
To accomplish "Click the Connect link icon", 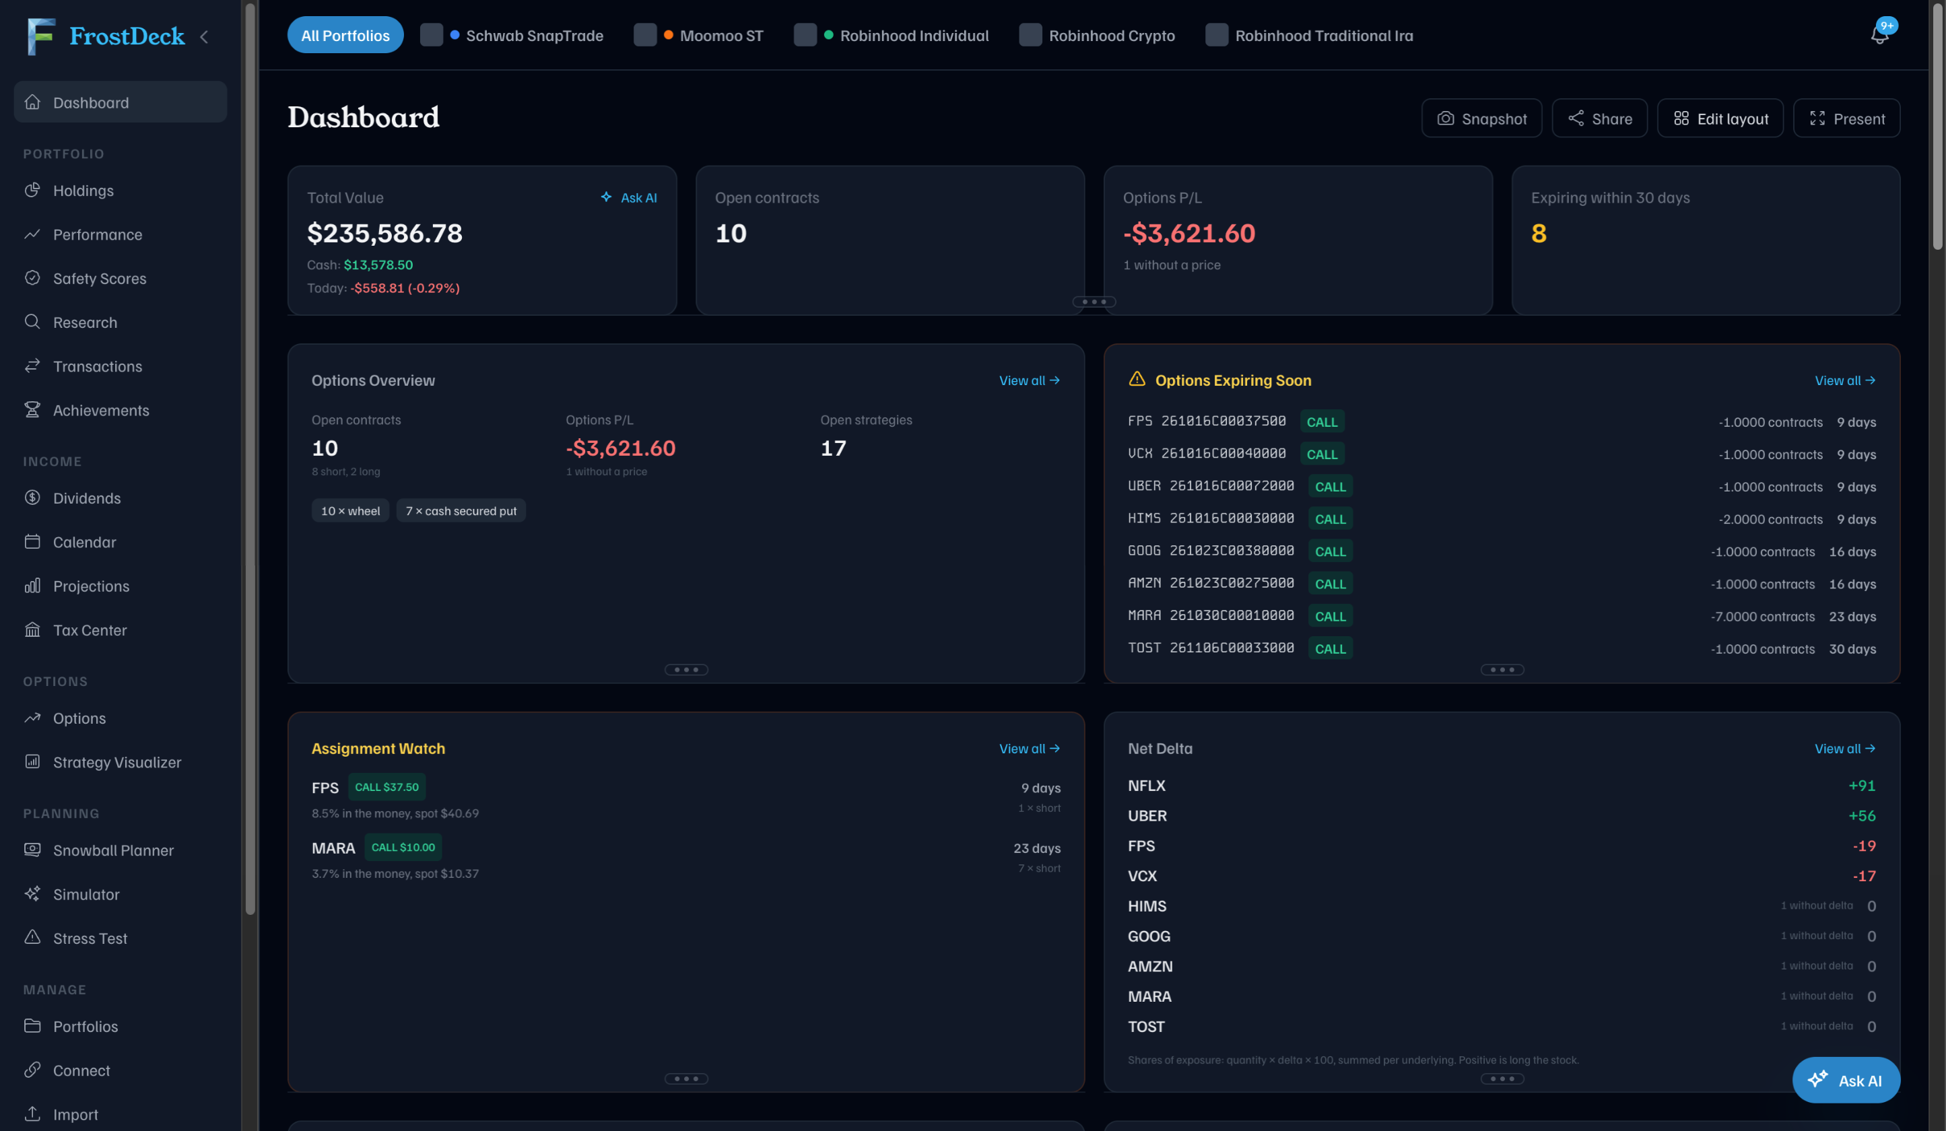I will click(32, 1070).
